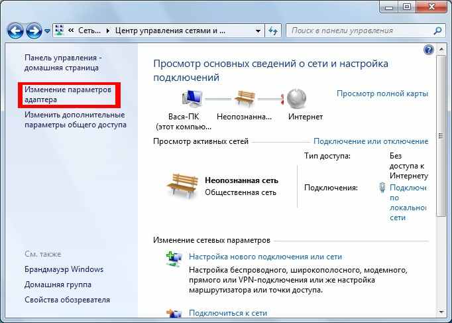Minimize the window
The height and width of the screenshot is (323, 452).
pos(389,7)
